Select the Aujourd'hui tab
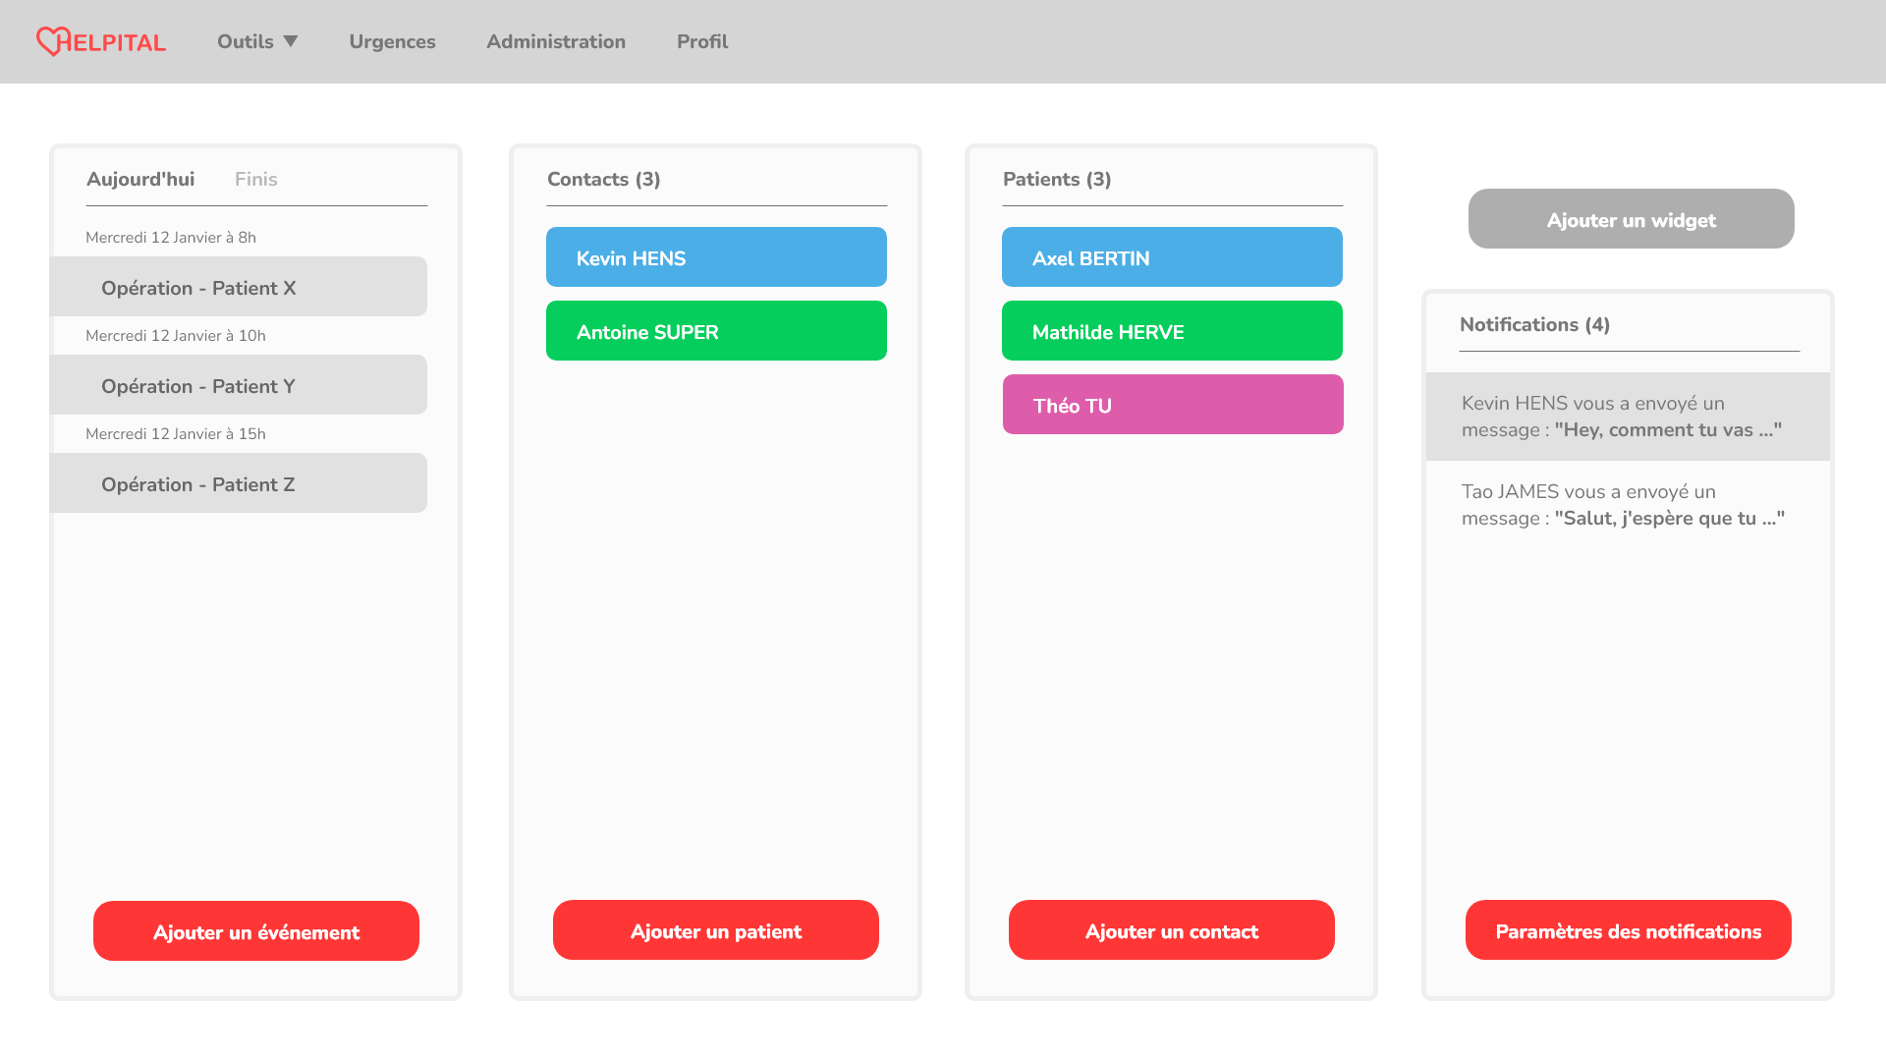The image size is (1886, 1061). coord(139,179)
